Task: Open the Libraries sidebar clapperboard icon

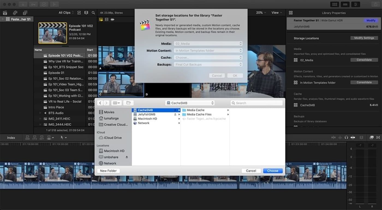Action: pyautogui.click(x=5, y=13)
